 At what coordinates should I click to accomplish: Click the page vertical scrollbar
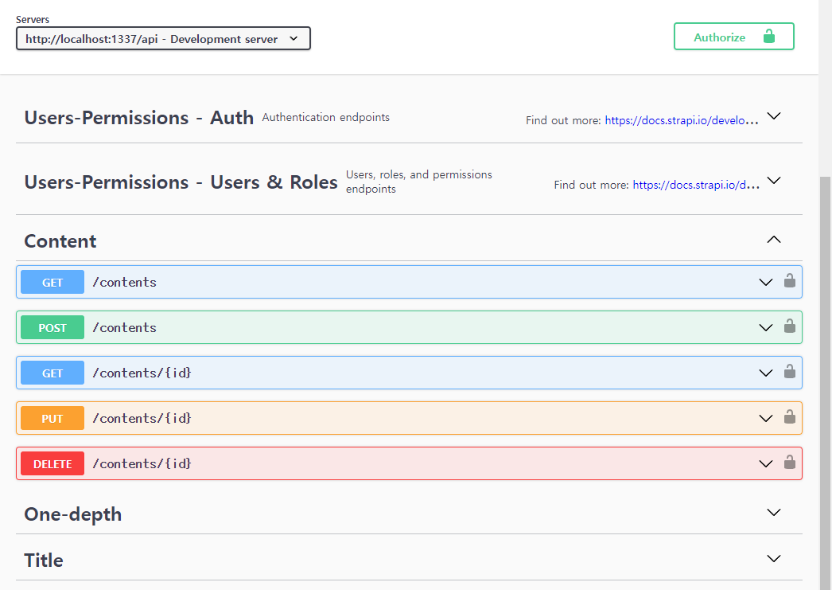coord(825,382)
